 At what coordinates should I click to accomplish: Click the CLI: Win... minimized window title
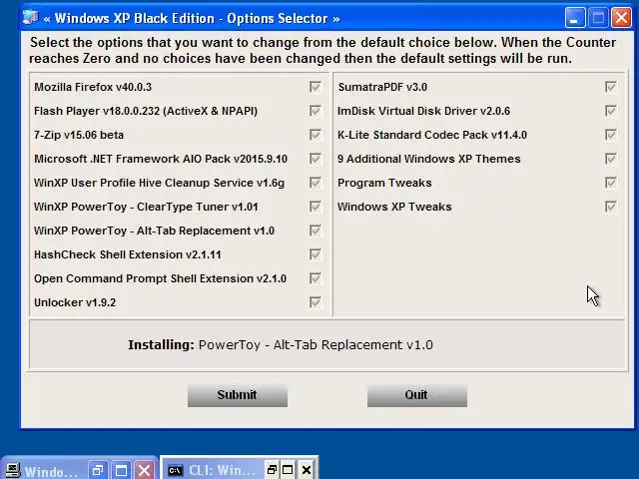click(x=223, y=471)
